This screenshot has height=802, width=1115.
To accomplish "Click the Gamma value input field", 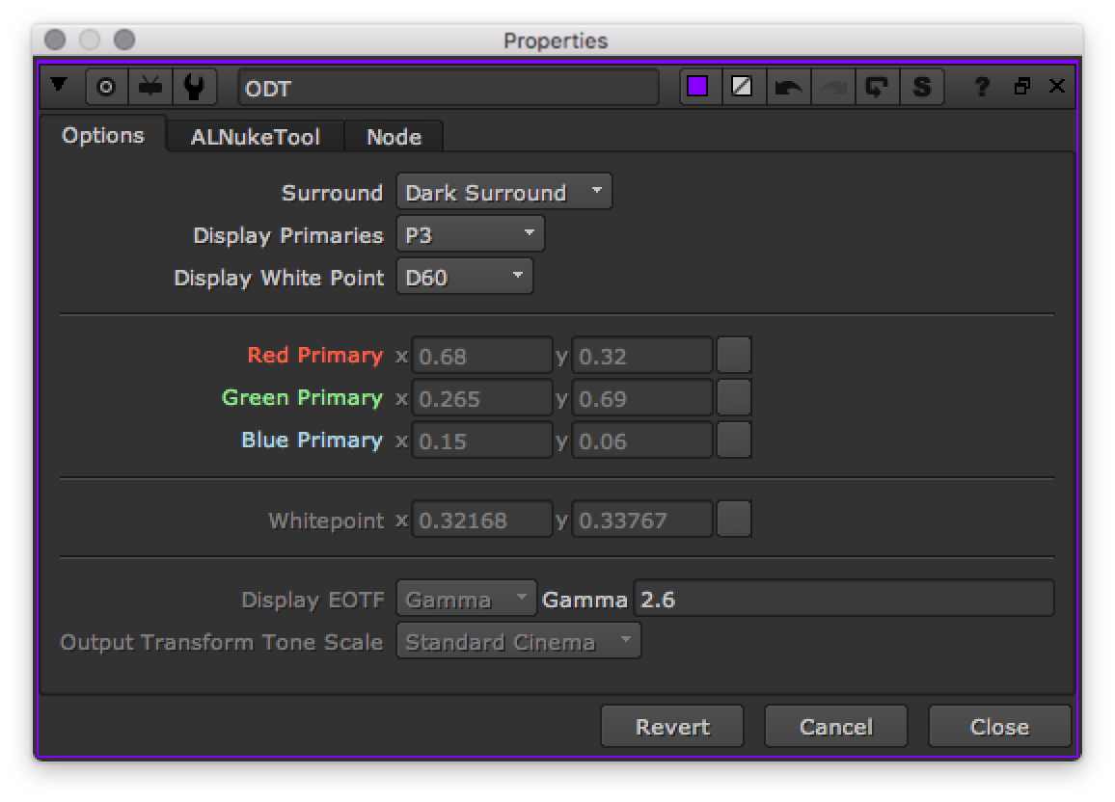I will click(843, 600).
